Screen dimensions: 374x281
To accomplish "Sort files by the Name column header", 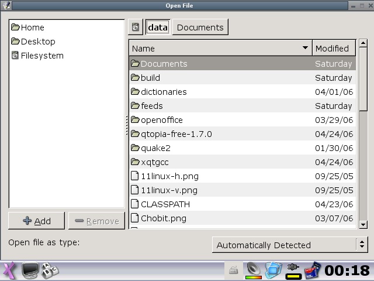I will point(220,48).
